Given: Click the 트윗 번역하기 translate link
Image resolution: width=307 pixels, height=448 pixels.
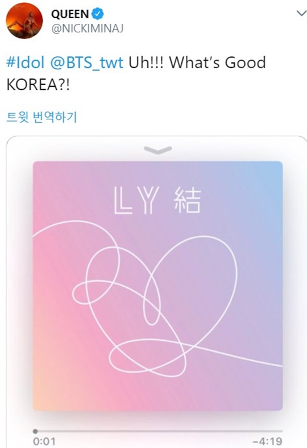Looking at the screenshot, I should (x=42, y=117).
